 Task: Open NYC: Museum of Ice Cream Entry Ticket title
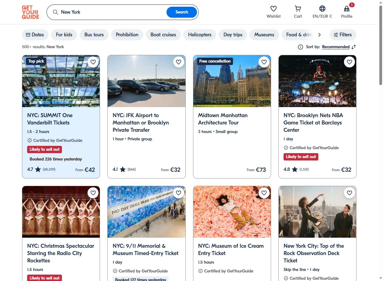(231, 250)
